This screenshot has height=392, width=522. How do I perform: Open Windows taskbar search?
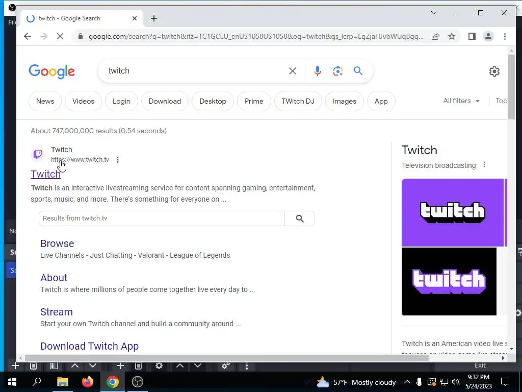(37, 382)
